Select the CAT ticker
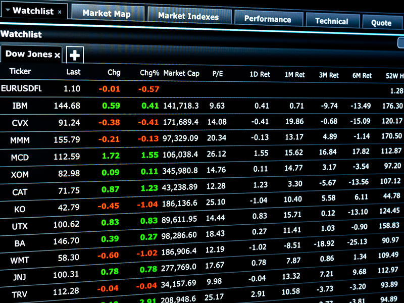The height and width of the screenshot is (303, 404). 20,192
